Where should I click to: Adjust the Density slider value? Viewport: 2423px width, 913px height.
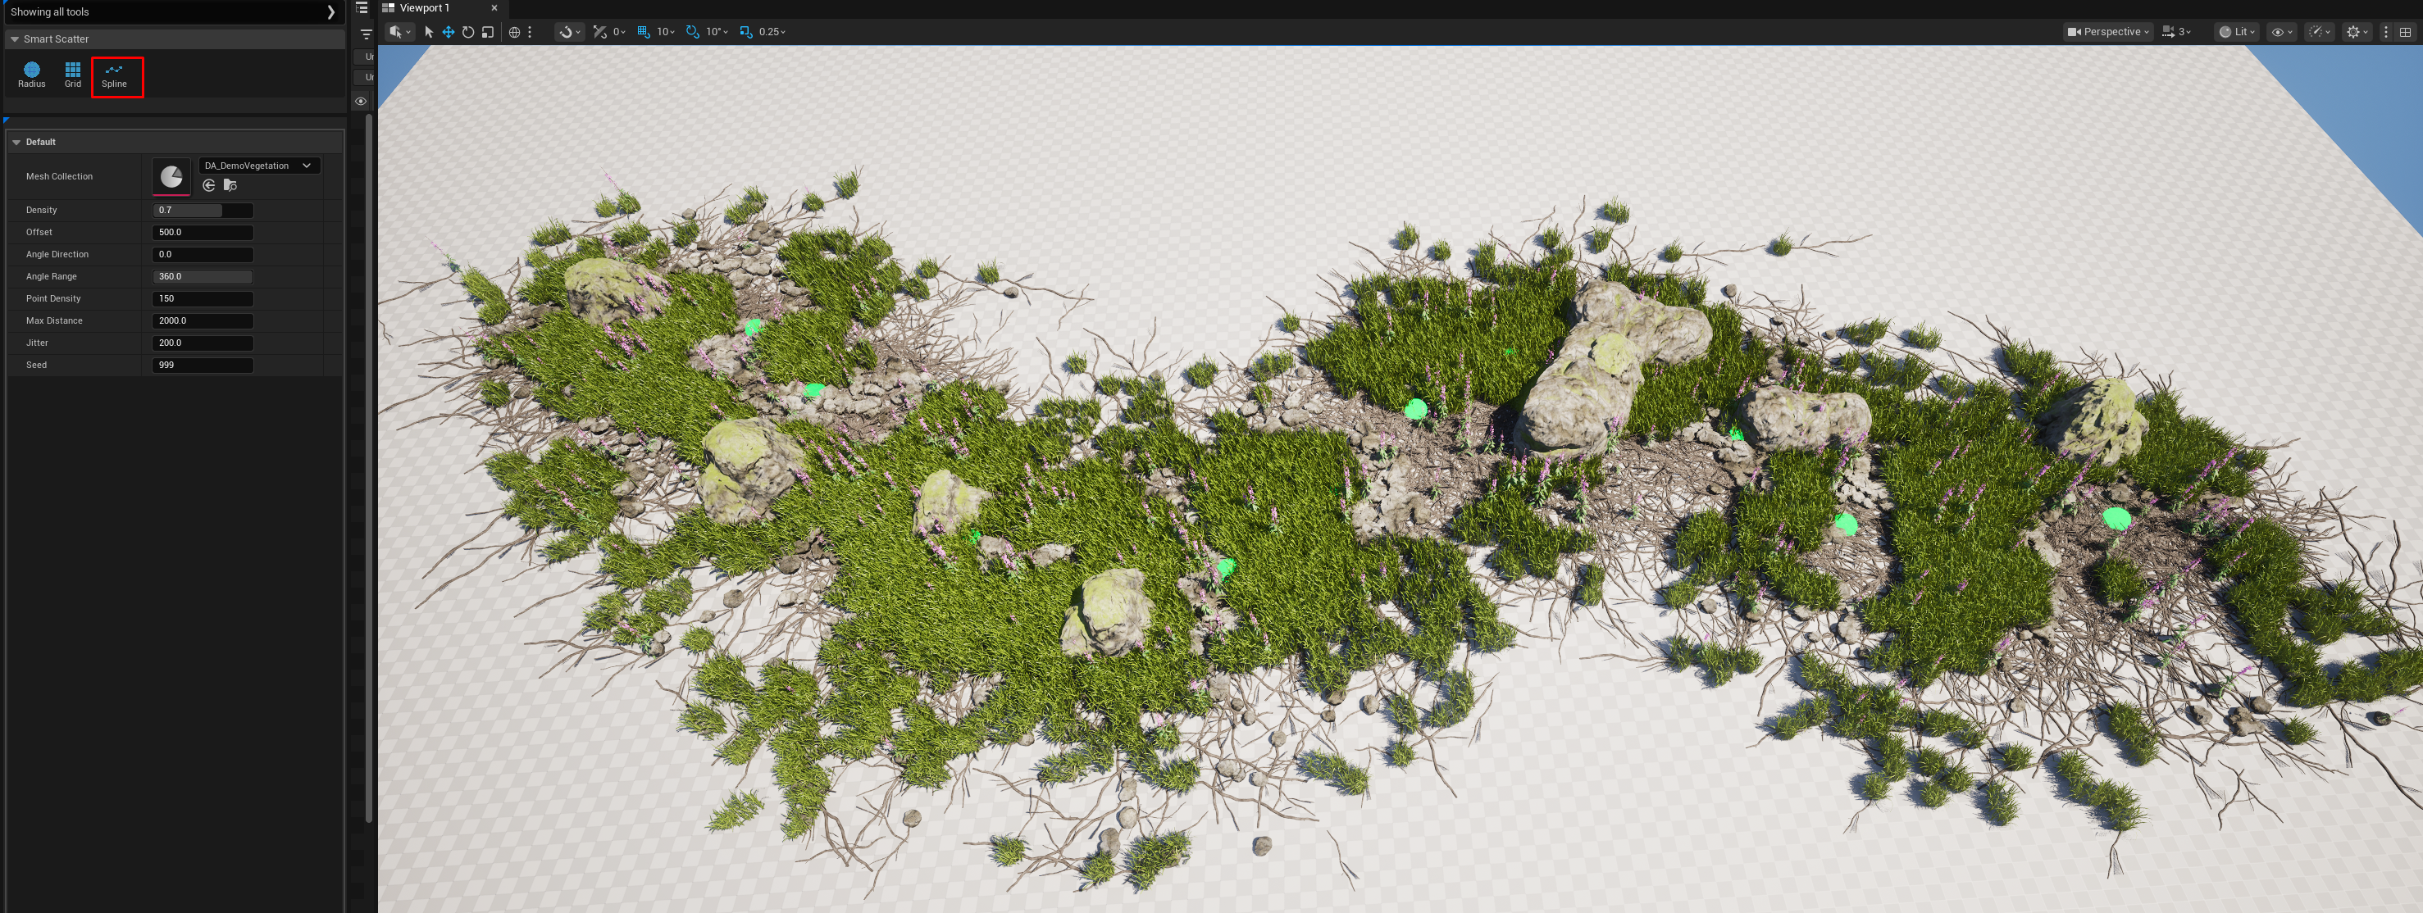pos(203,211)
